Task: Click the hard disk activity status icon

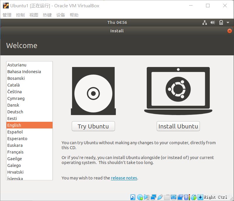Action: pyautogui.click(x=133, y=197)
